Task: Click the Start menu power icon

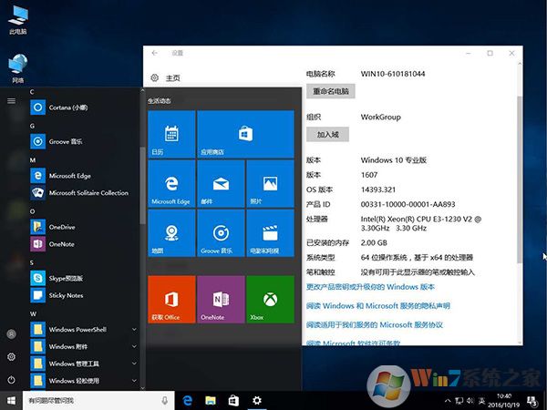Action: tap(11, 378)
